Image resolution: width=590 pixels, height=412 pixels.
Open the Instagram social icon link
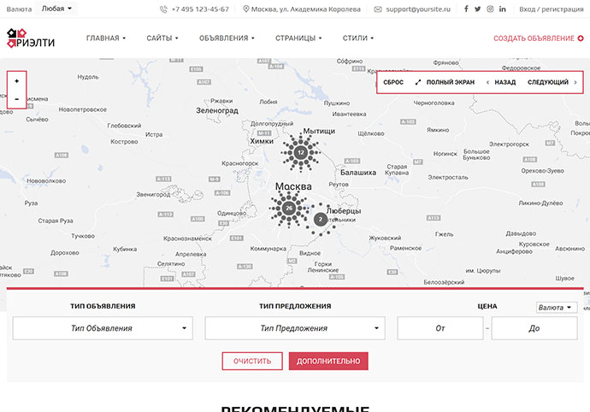[x=490, y=9]
